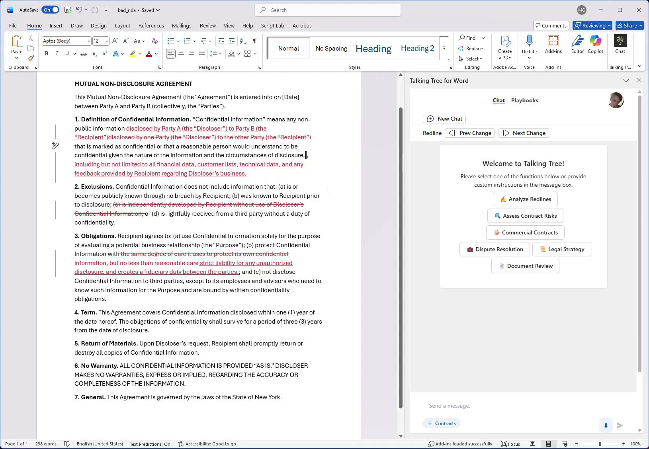Click the Save icon in title bar
Image resolution: width=649 pixels, height=449 pixels.
tap(67, 10)
